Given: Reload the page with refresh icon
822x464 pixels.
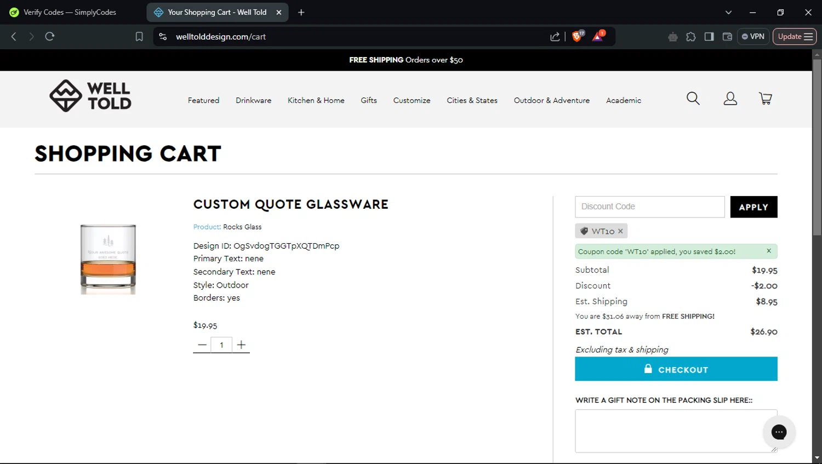Looking at the screenshot, I should [50, 37].
